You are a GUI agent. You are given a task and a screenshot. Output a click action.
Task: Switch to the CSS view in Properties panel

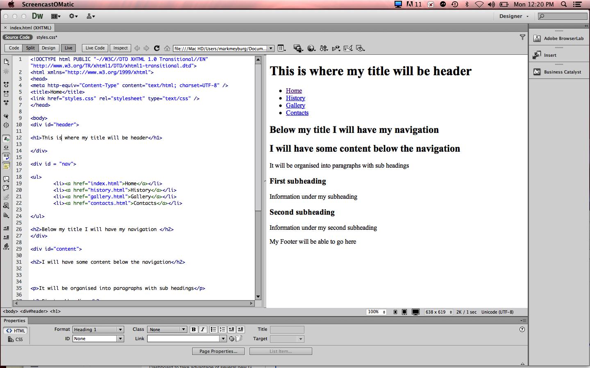[16, 339]
